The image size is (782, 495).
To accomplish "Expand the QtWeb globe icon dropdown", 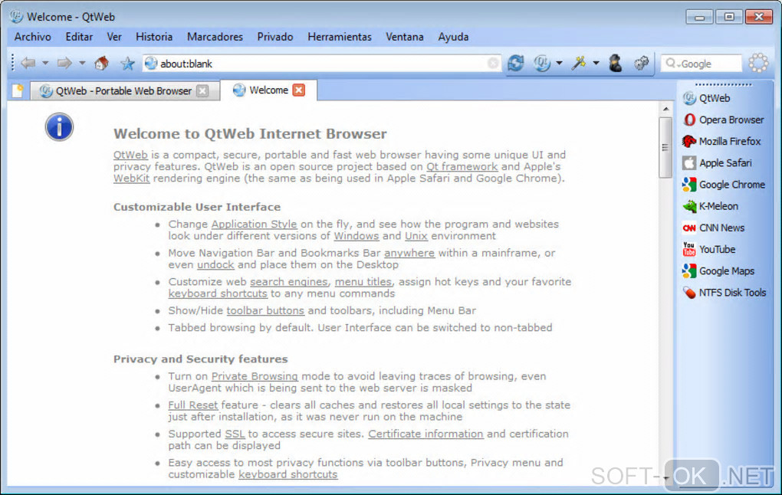I will (559, 64).
